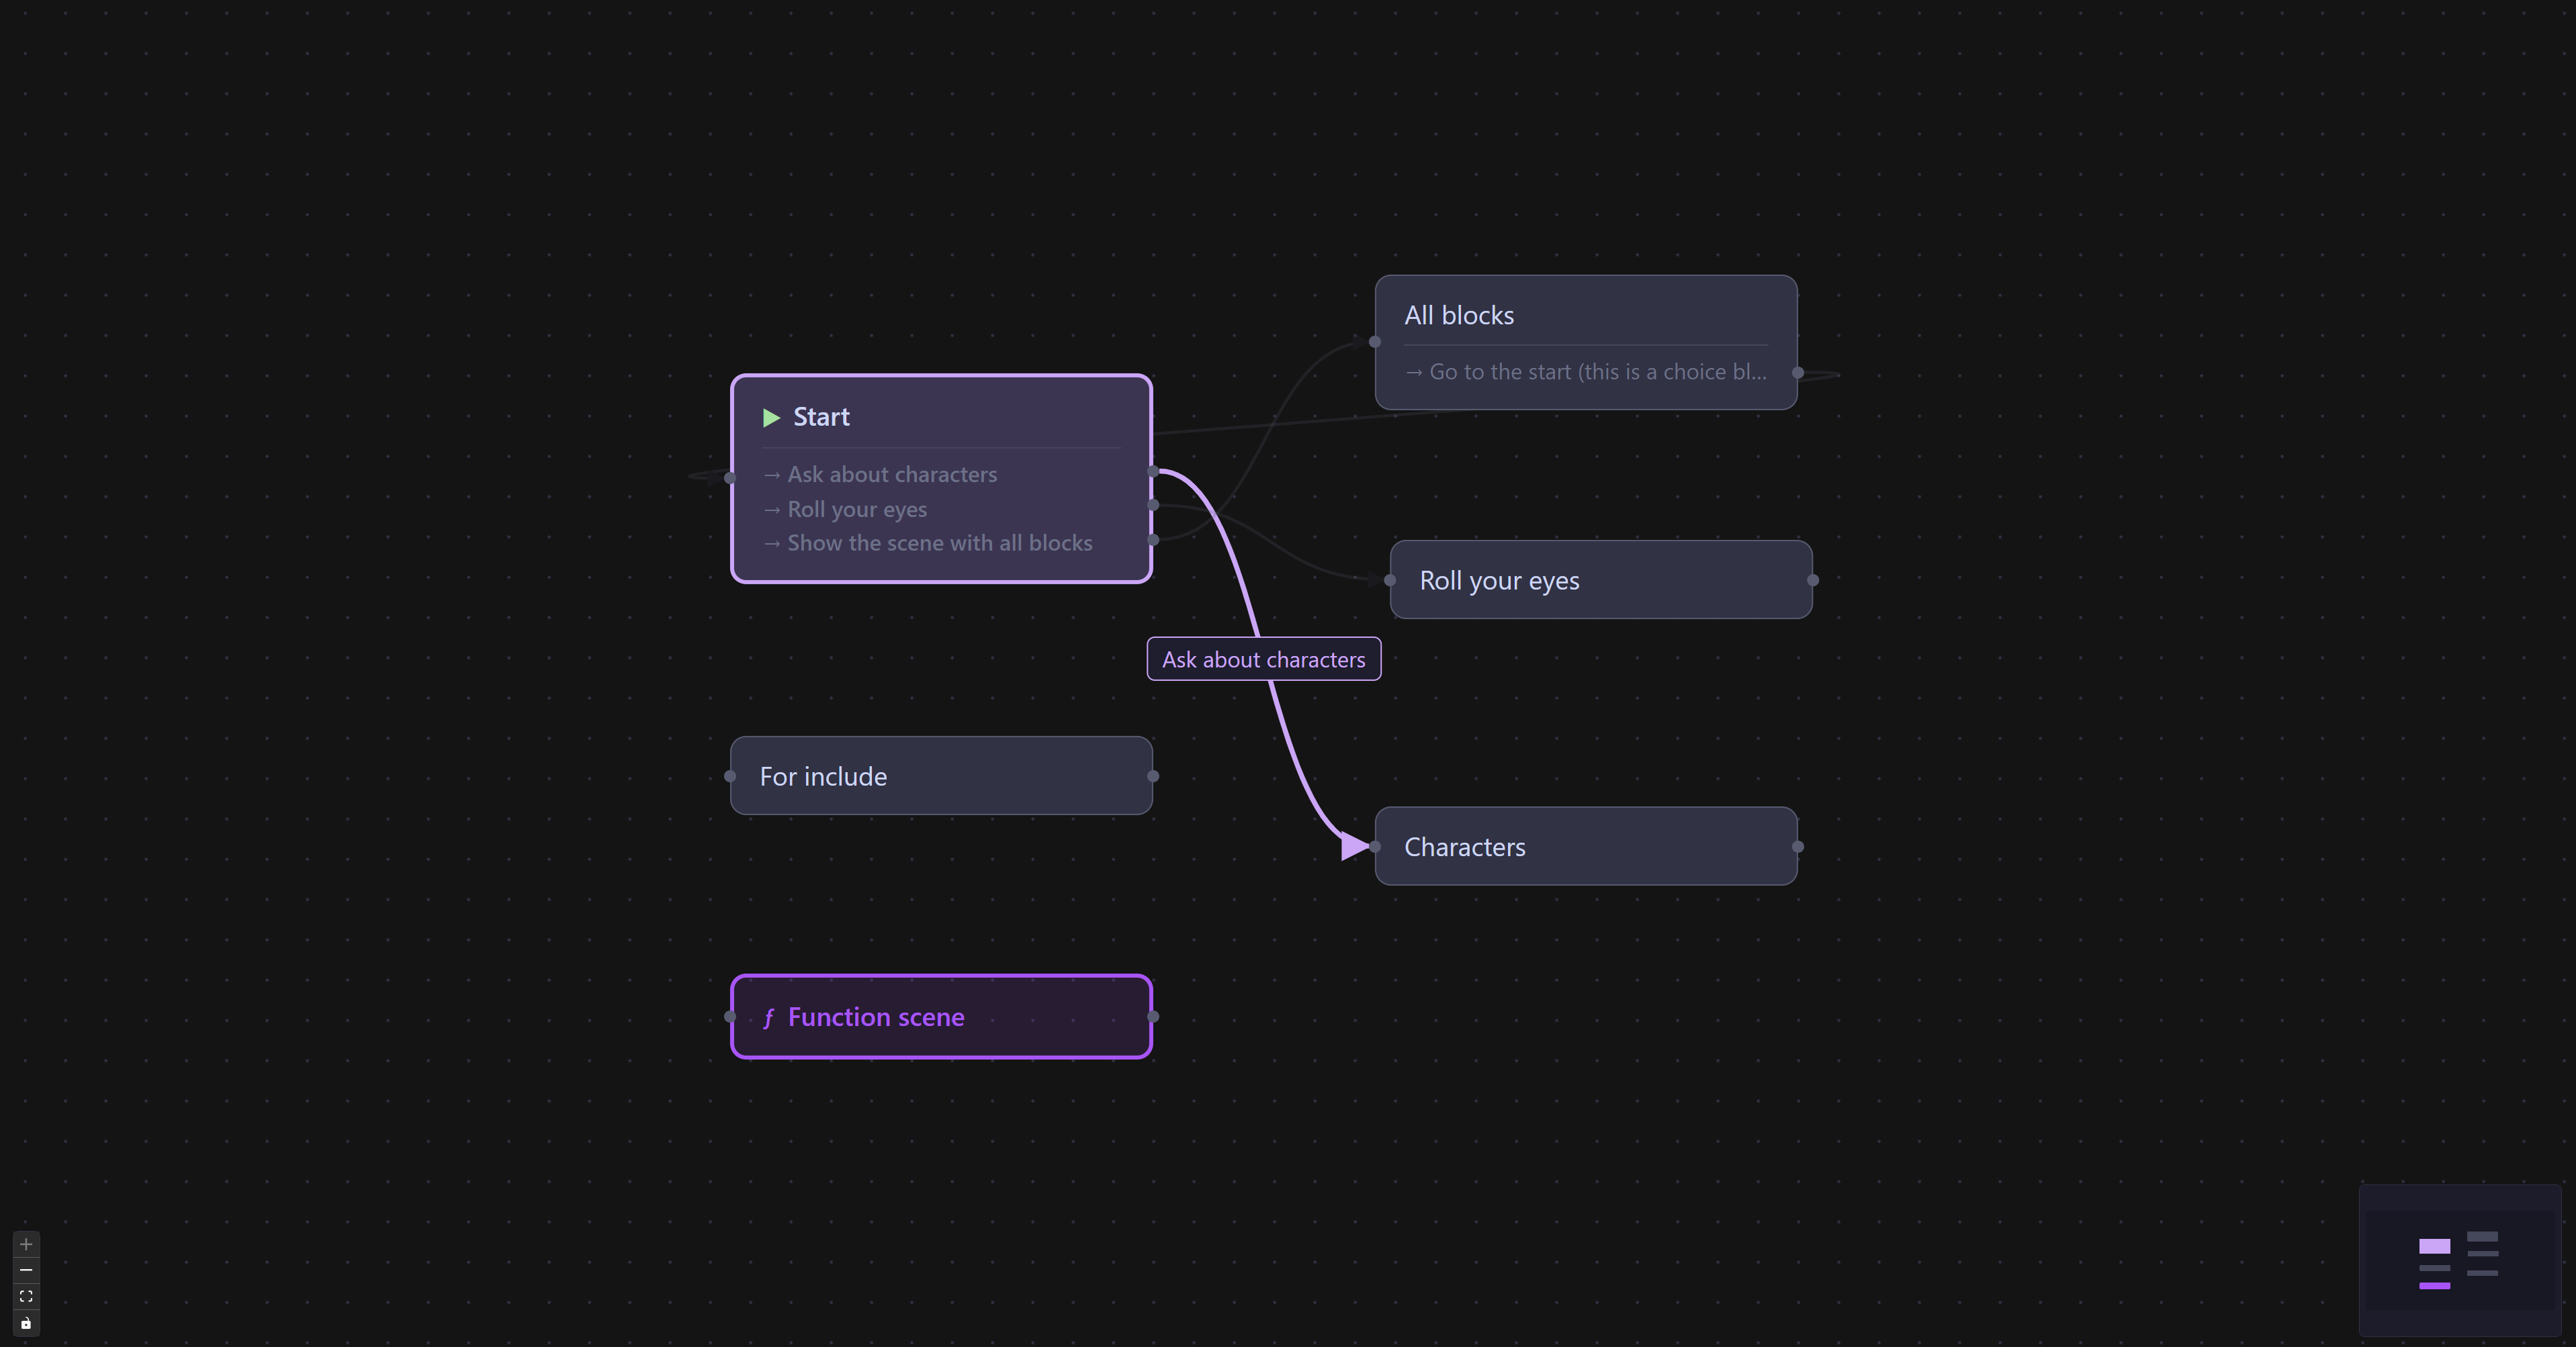The height and width of the screenshot is (1347, 2576).
Task: Click 'Go to the start' choice in All blocks
Action: tap(1597, 372)
